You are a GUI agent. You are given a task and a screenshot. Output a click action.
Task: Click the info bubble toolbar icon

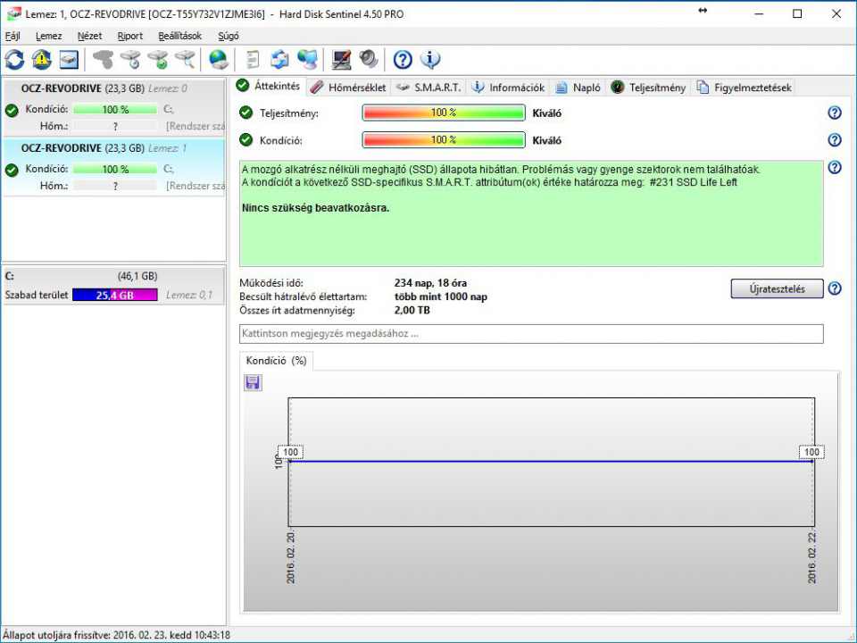point(430,59)
